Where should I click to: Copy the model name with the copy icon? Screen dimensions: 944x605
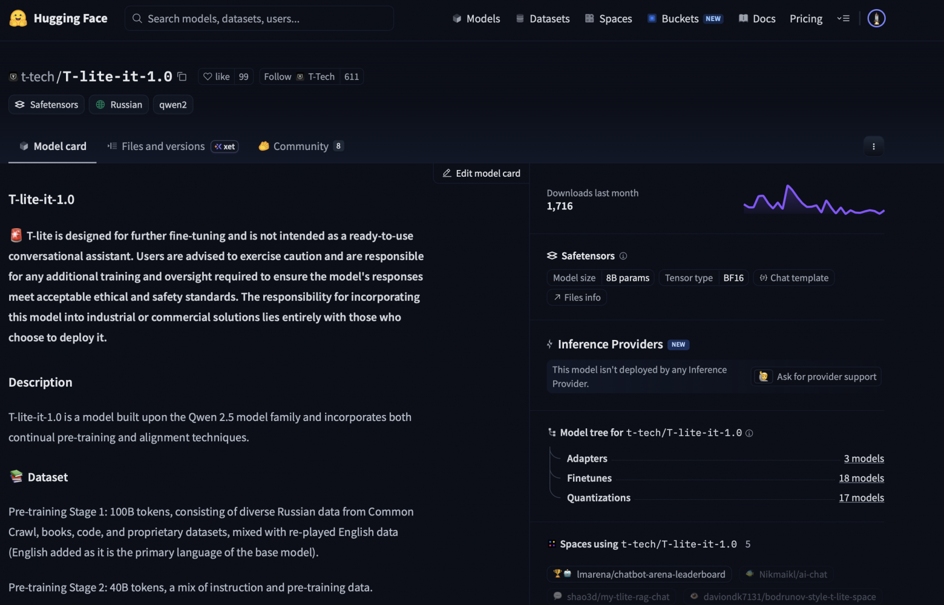182,77
